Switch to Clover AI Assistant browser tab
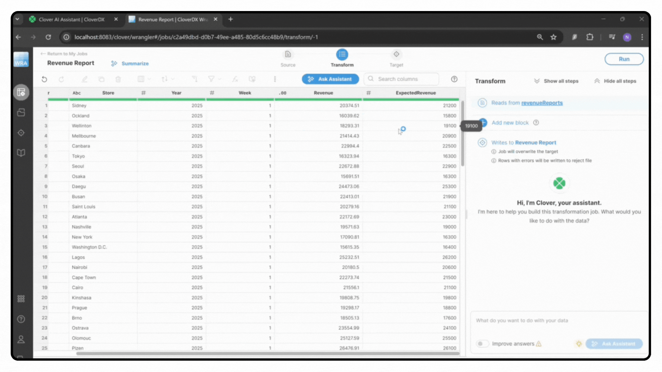Viewport: 662px width, 372px height. (71, 20)
